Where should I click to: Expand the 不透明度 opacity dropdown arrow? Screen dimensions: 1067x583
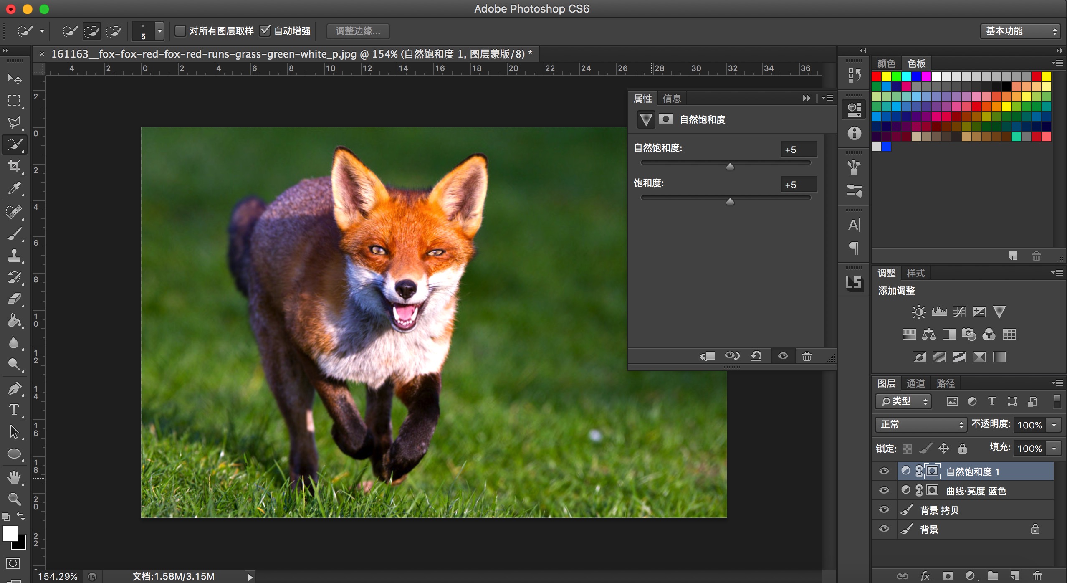click(1054, 425)
